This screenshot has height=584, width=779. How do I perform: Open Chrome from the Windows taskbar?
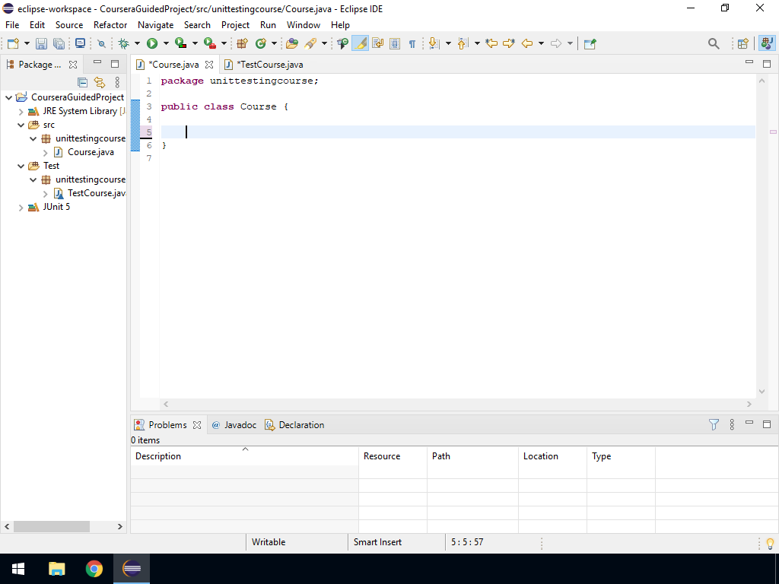tap(94, 569)
